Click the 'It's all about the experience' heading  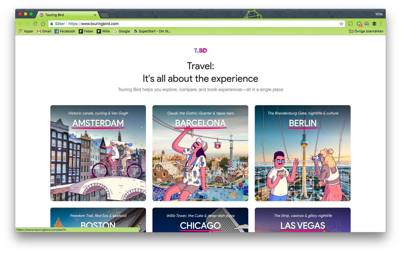pos(200,78)
